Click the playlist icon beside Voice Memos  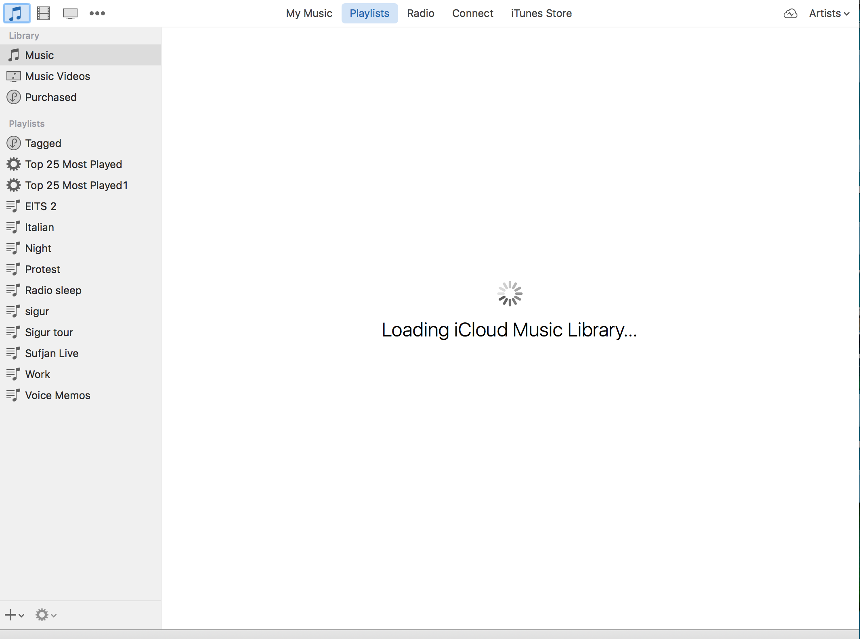[x=13, y=395]
